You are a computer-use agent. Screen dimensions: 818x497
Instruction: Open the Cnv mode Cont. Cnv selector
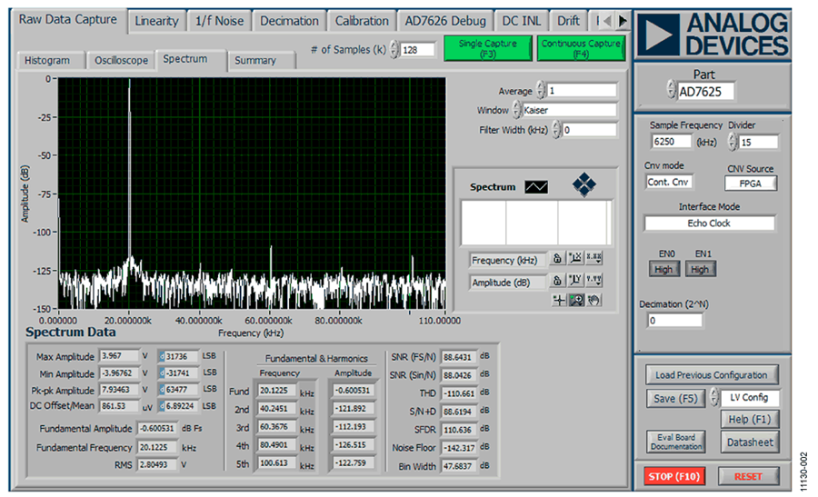(x=668, y=182)
